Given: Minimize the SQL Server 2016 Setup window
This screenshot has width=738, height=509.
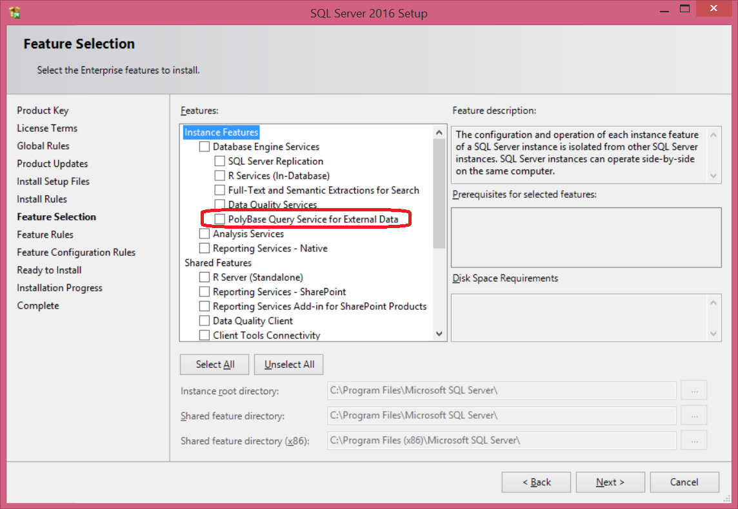Looking at the screenshot, I should [664, 10].
